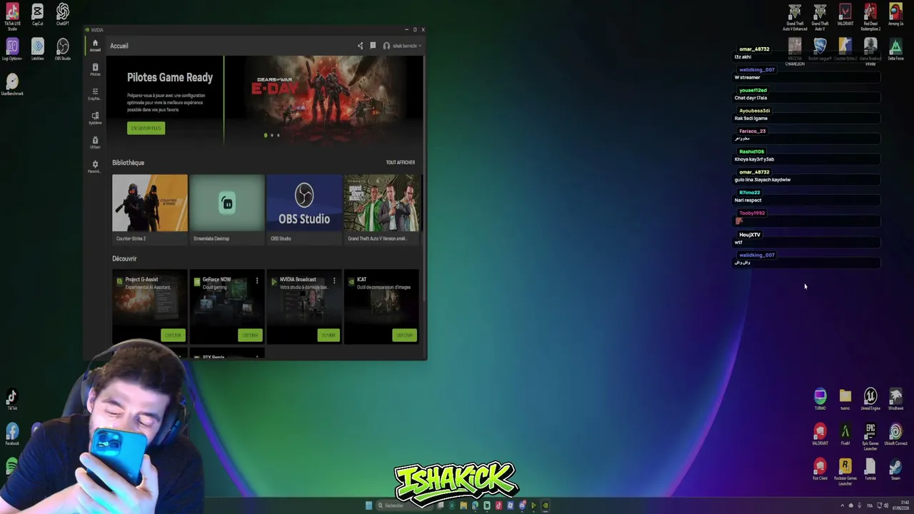Expand the user account dropdown in NVIDIA app
The height and width of the screenshot is (514, 914).
coord(402,46)
